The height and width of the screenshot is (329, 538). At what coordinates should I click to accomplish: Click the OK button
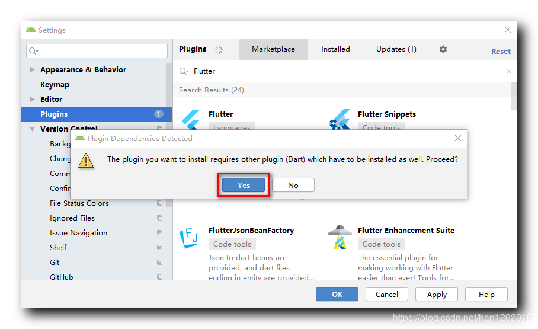pos(337,294)
